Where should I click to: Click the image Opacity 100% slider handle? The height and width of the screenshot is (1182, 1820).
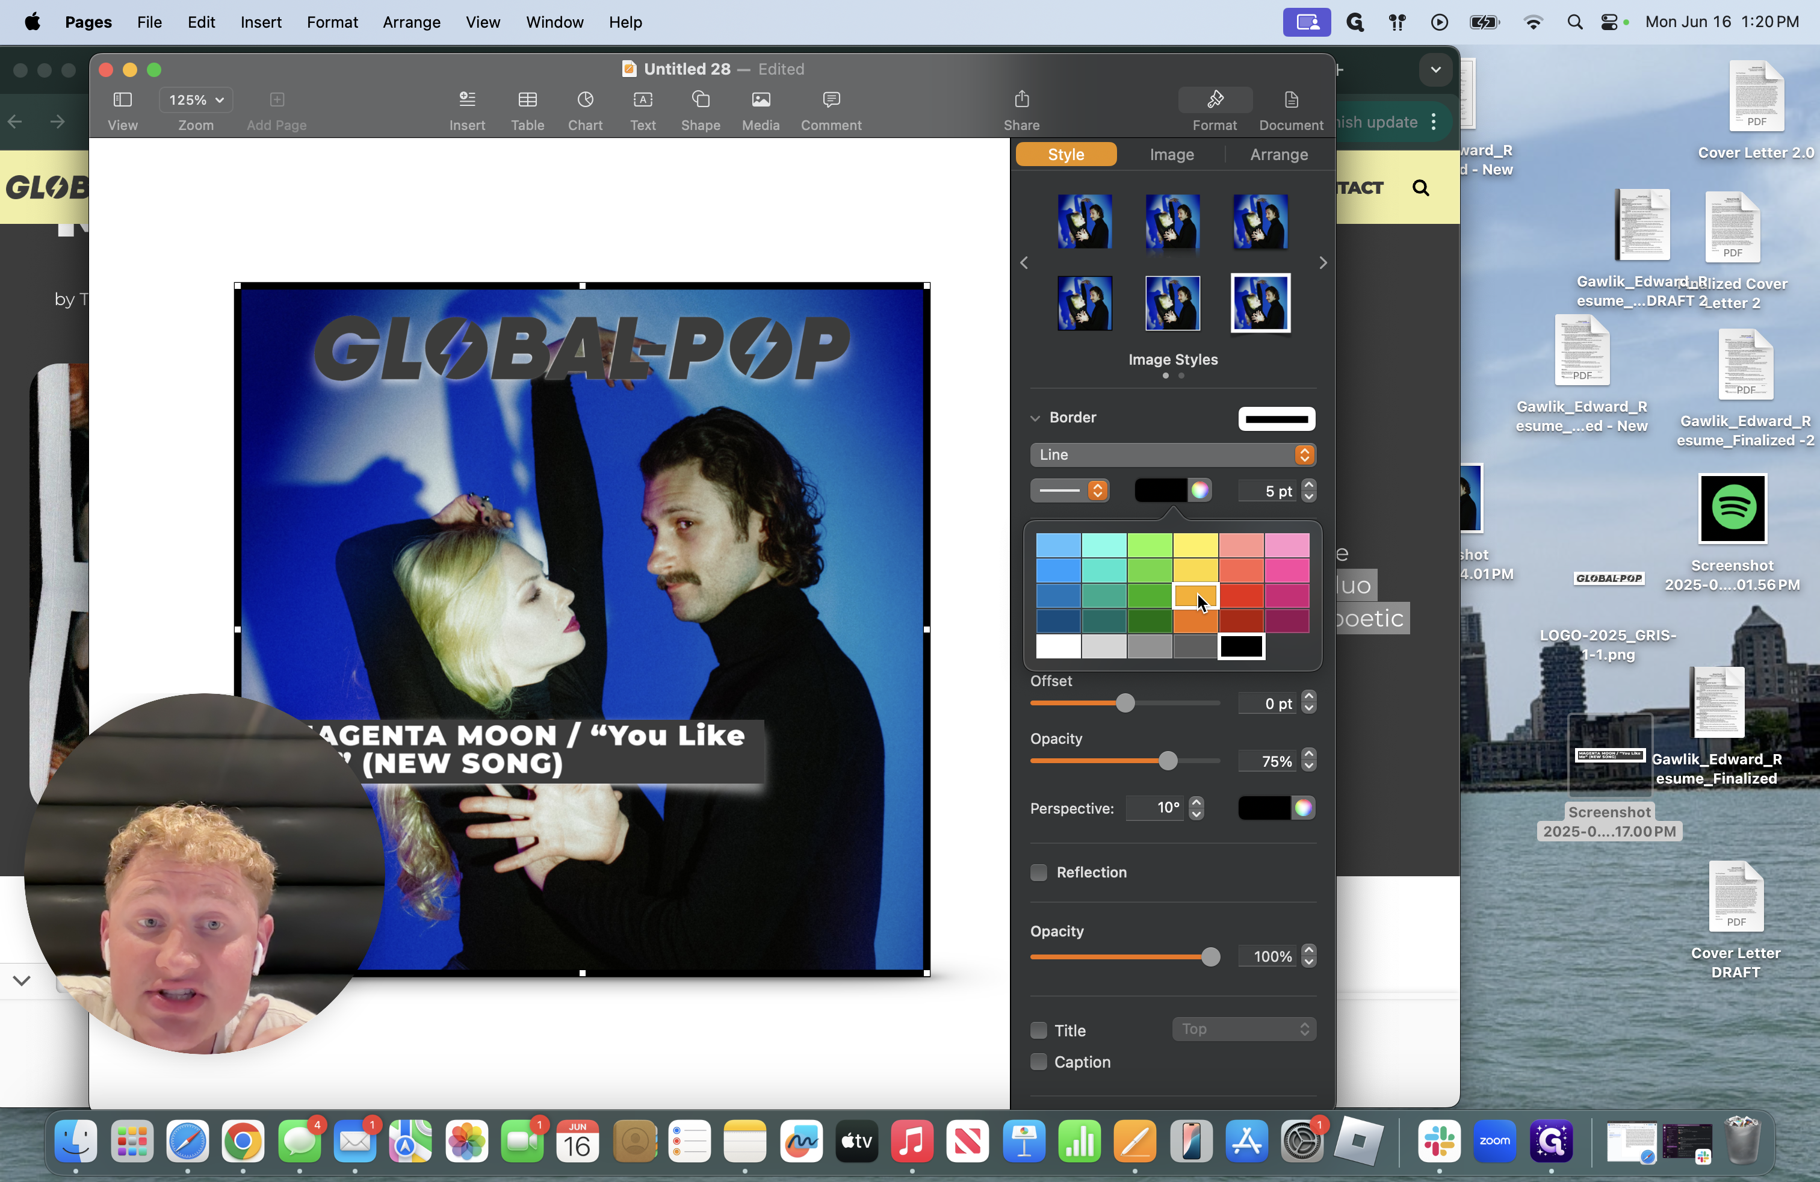pyautogui.click(x=1210, y=956)
